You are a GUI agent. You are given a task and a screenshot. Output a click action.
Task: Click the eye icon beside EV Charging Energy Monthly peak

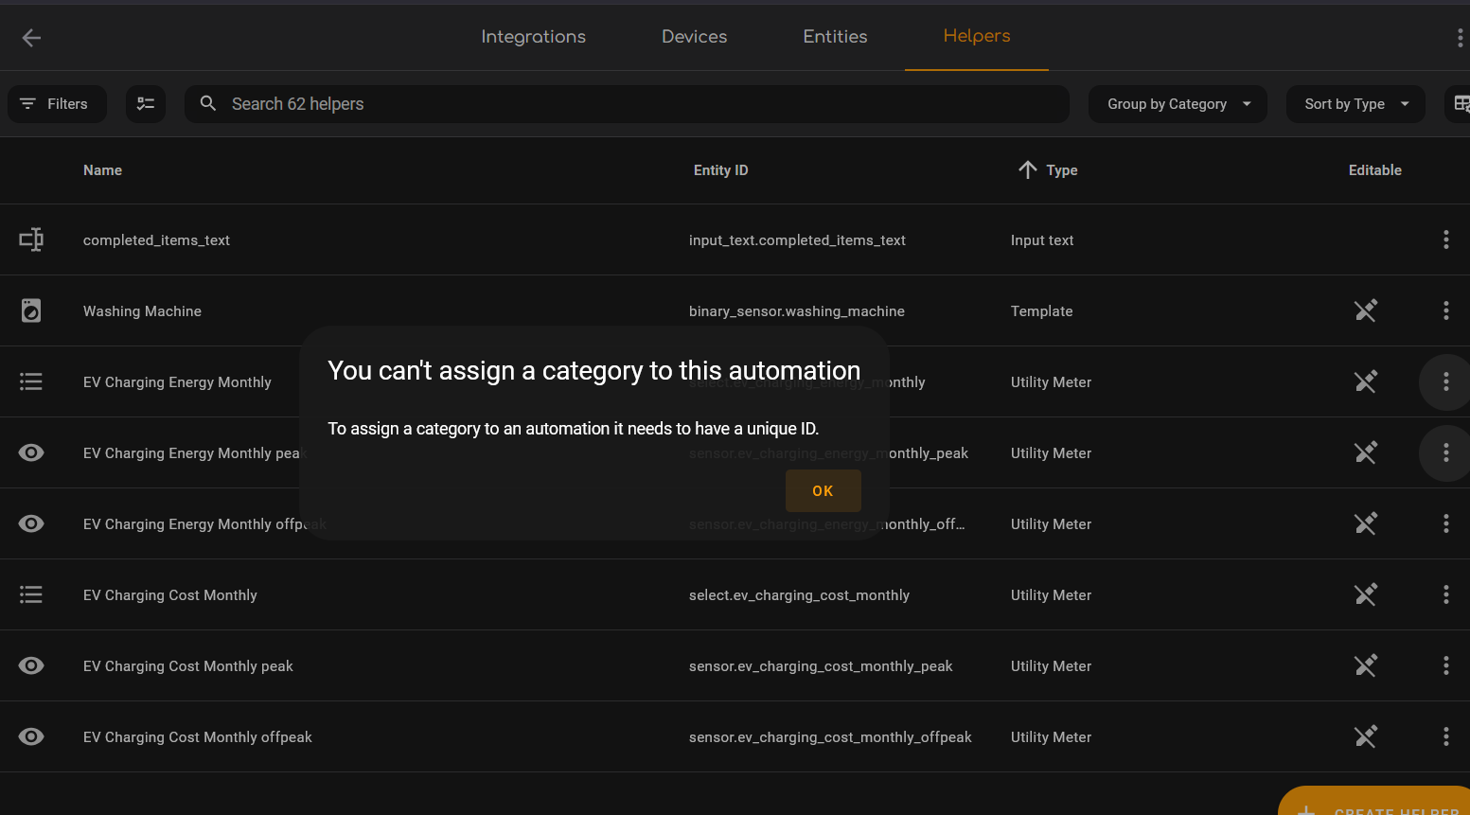click(31, 452)
